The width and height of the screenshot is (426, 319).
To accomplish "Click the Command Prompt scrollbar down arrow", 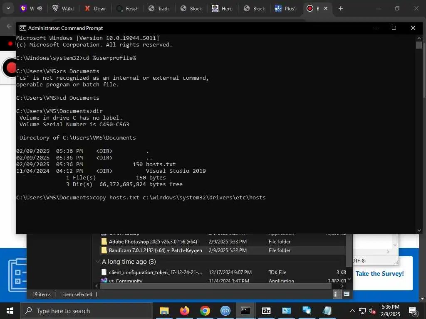I will (x=419, y=230).
